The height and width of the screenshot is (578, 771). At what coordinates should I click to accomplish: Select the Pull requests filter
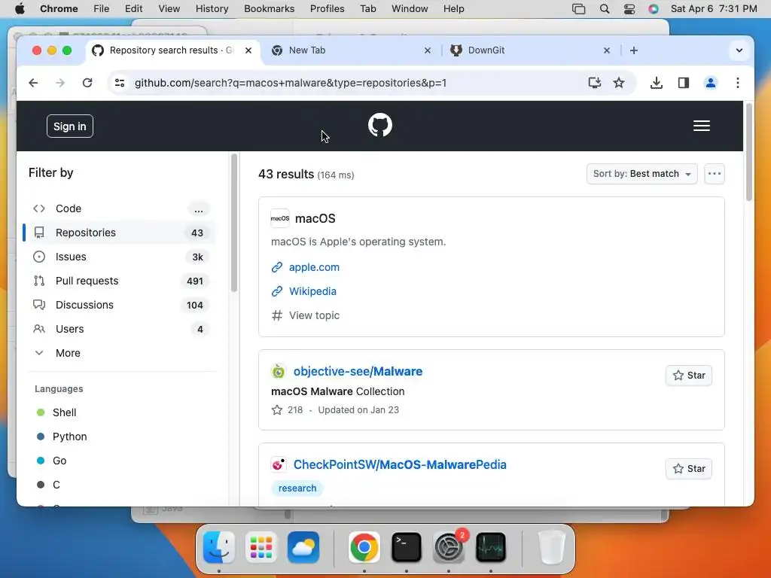(x=119, y=281)
